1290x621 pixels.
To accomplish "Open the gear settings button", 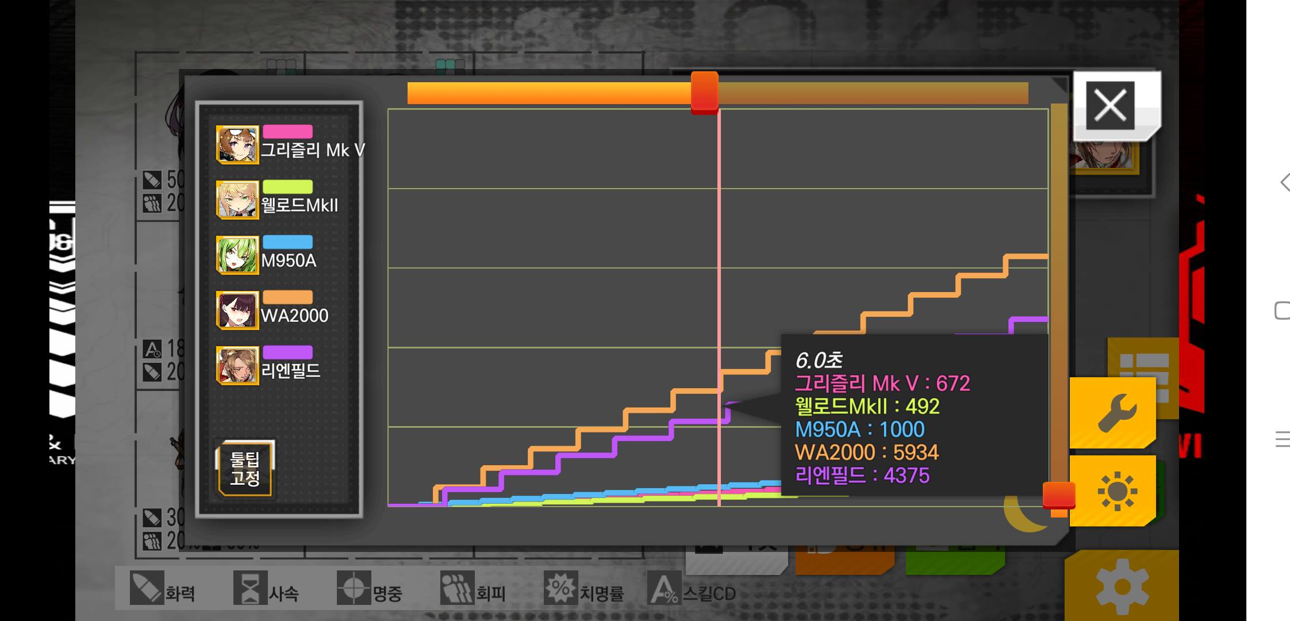I will pyautogui.click(x=1122, y=586).
